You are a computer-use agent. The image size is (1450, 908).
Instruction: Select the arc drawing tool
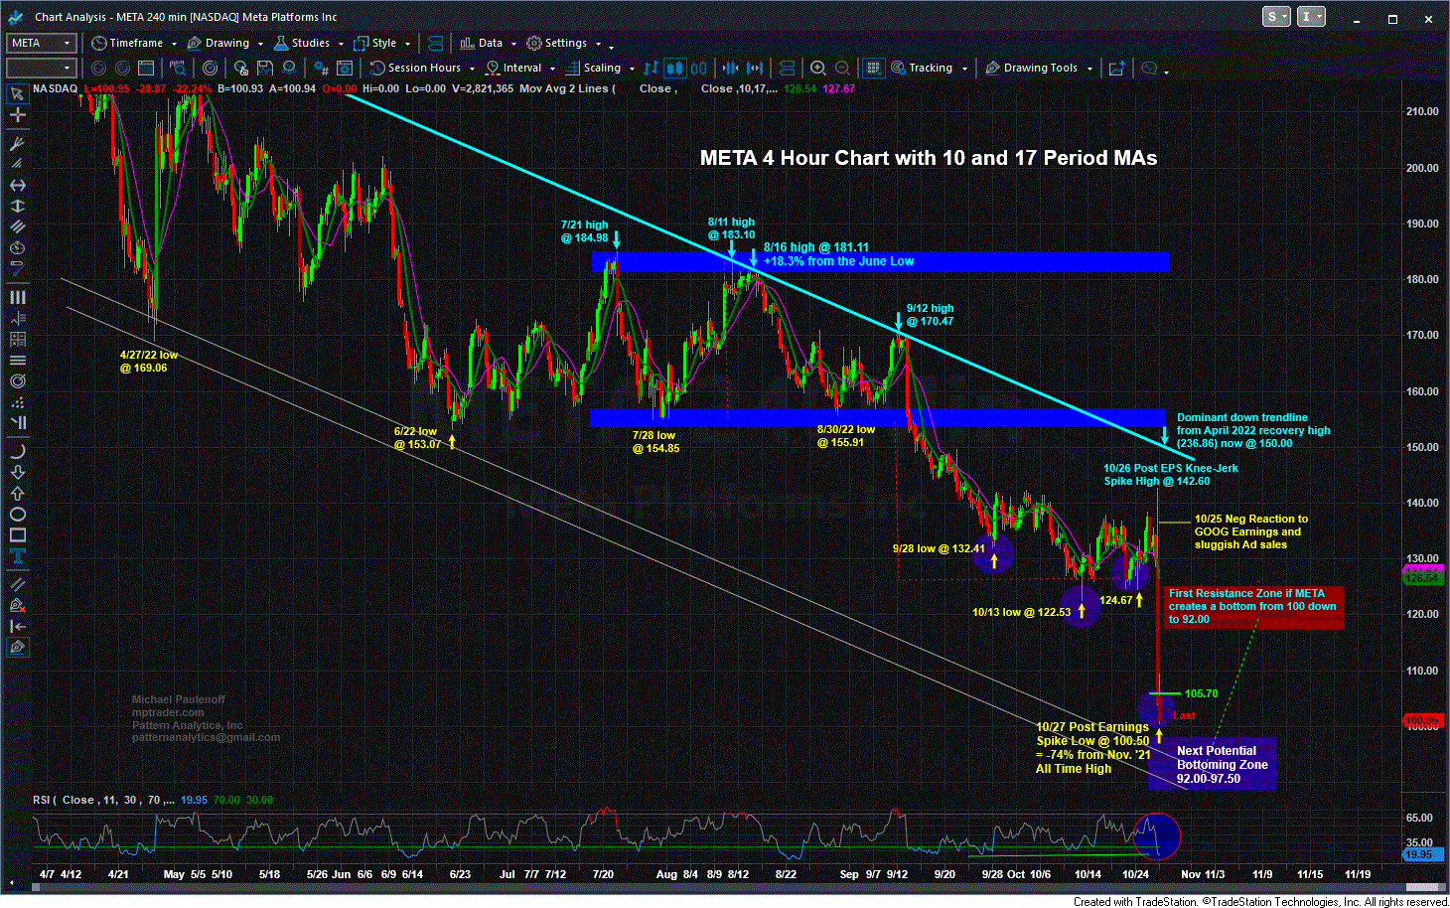[17, 451]
